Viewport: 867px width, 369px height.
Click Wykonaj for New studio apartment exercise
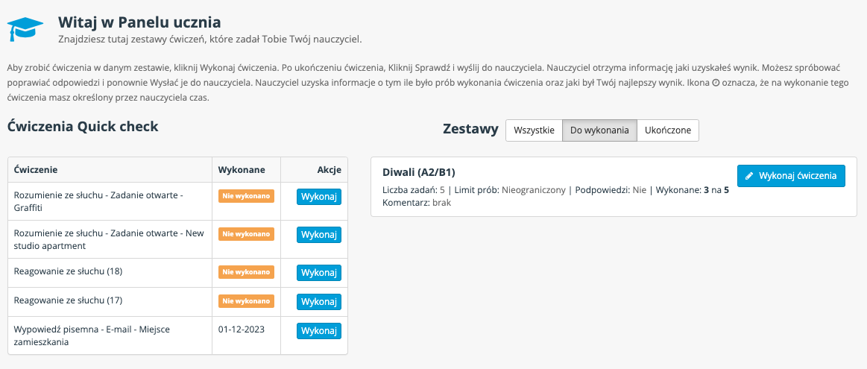319,235
